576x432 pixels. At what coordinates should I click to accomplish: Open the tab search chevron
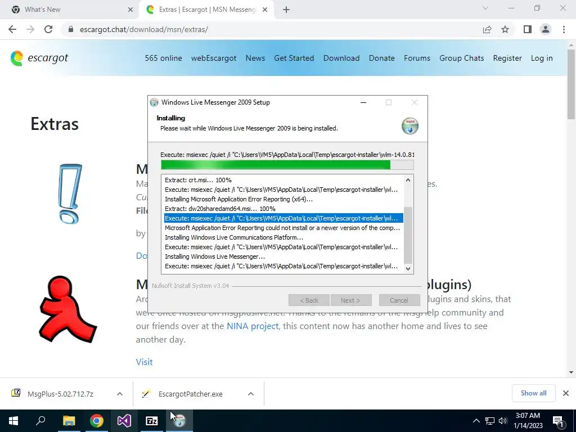485,8
